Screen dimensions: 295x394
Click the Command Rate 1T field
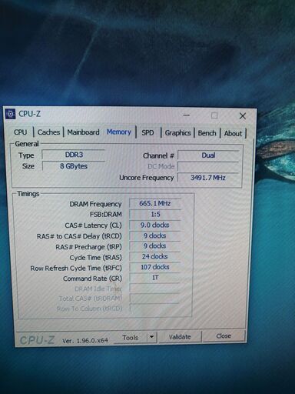pyautogui.click(x=155, y=278)
